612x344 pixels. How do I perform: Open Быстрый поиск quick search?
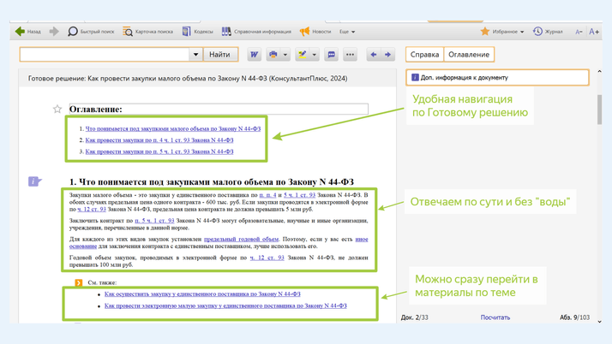tap(91, 32)
